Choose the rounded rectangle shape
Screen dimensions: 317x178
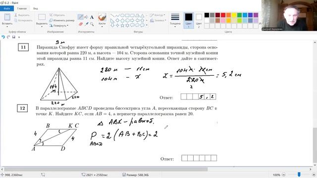click(132, 15)
